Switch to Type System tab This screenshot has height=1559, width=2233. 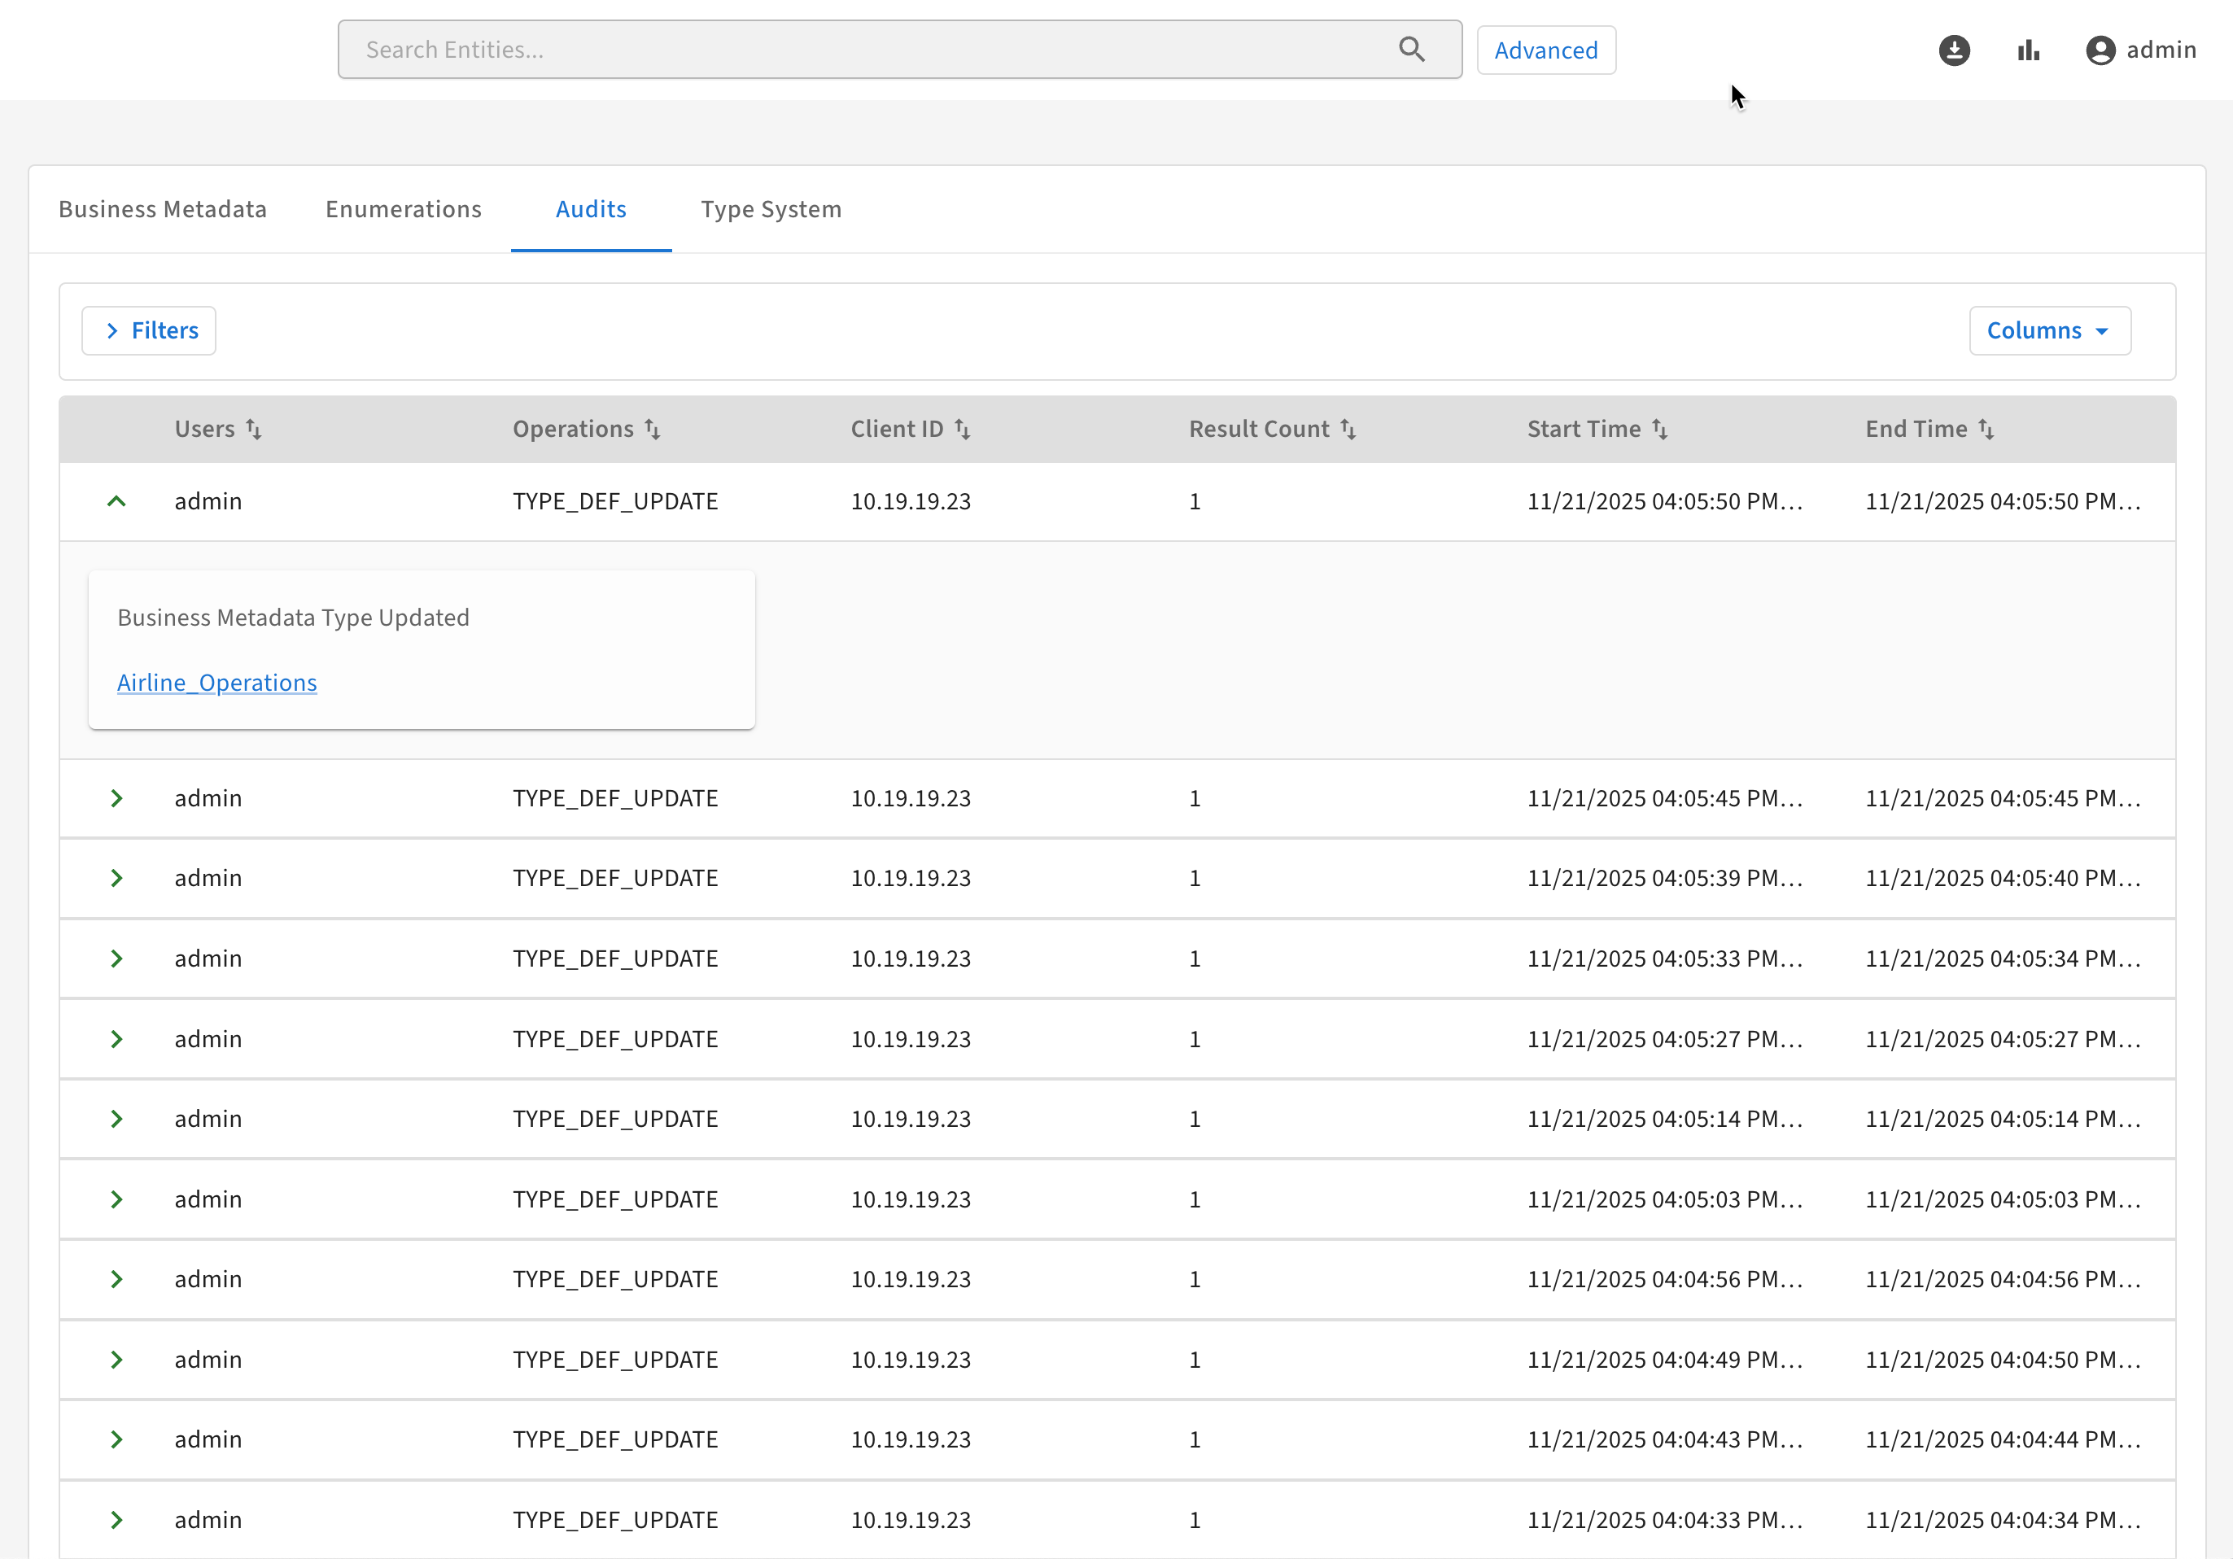tap(771, 209)
